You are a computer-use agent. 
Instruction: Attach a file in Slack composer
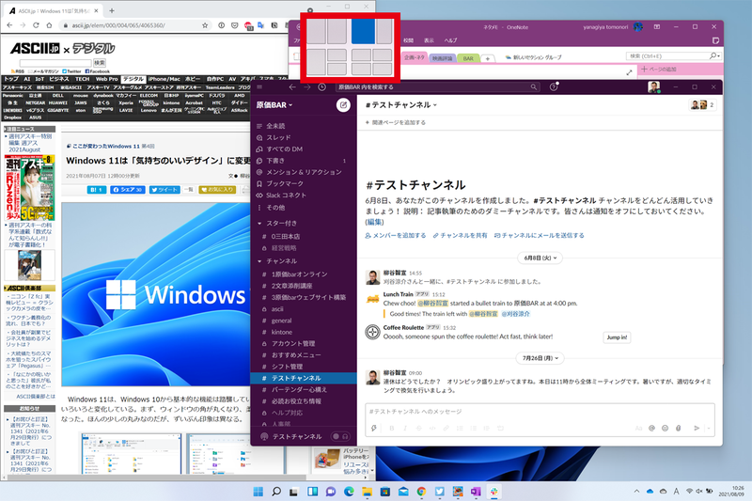pos(678,428)
